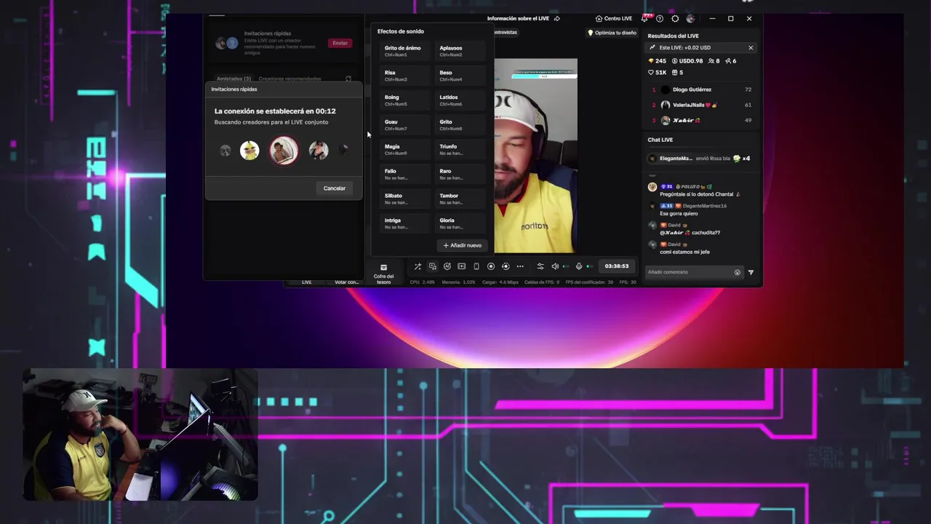The width and height of the screenshot is (931, 524).
Task: Play Guau sound effect
Action: click(406, 125)
